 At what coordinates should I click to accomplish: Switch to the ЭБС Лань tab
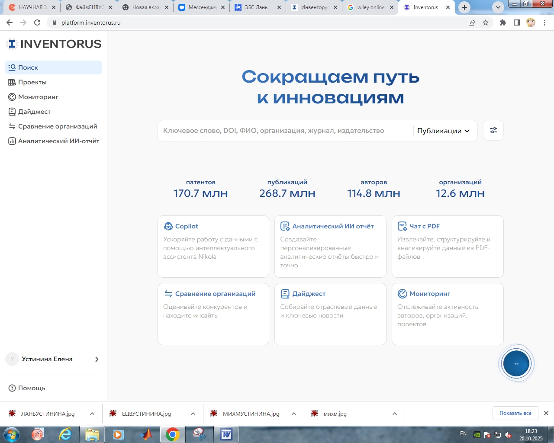click(x=256, y=7)
